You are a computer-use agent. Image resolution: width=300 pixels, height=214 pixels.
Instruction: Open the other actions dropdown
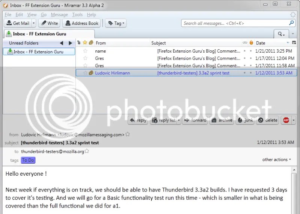pyautogui.click(x=276, y=159)
